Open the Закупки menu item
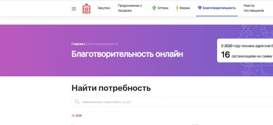Viewport: 273px width, 125px height. (x=104, y=8)
